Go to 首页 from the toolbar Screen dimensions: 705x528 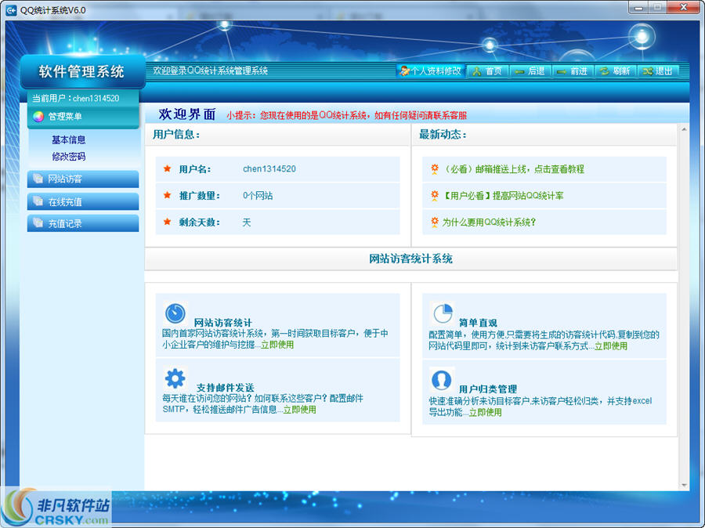pyautogui.click(x=488, y=71)
